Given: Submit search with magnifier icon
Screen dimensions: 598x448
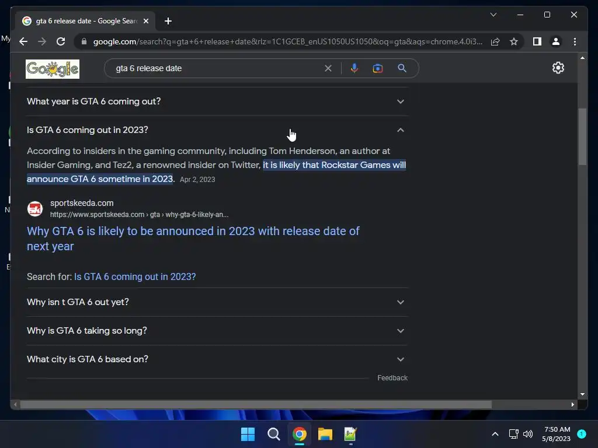Looking at the screenshot, I should click(x=402, y=68).
